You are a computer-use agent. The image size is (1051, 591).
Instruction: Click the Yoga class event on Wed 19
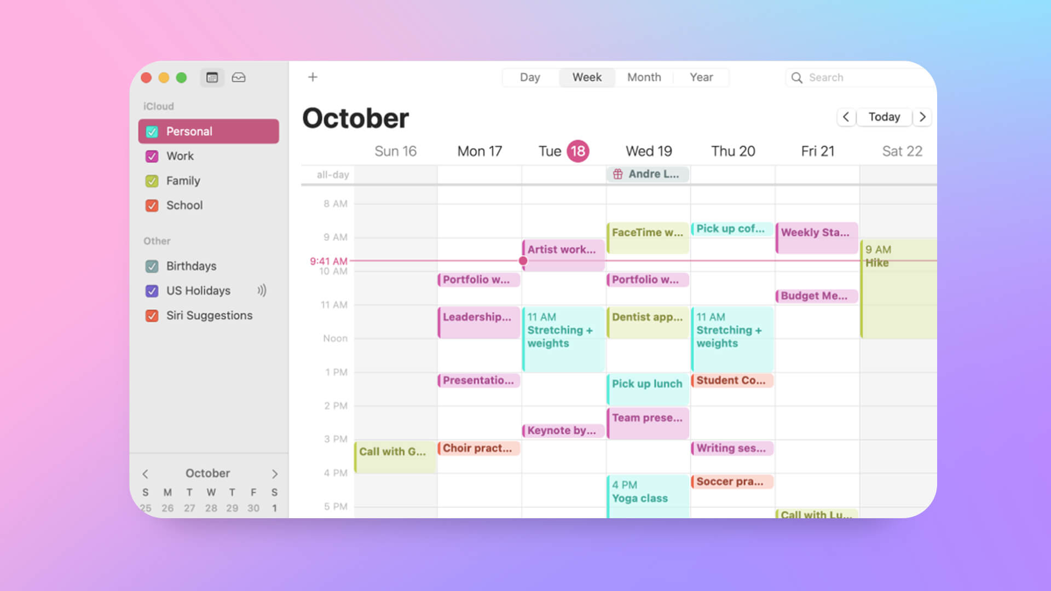pos(639,491)
